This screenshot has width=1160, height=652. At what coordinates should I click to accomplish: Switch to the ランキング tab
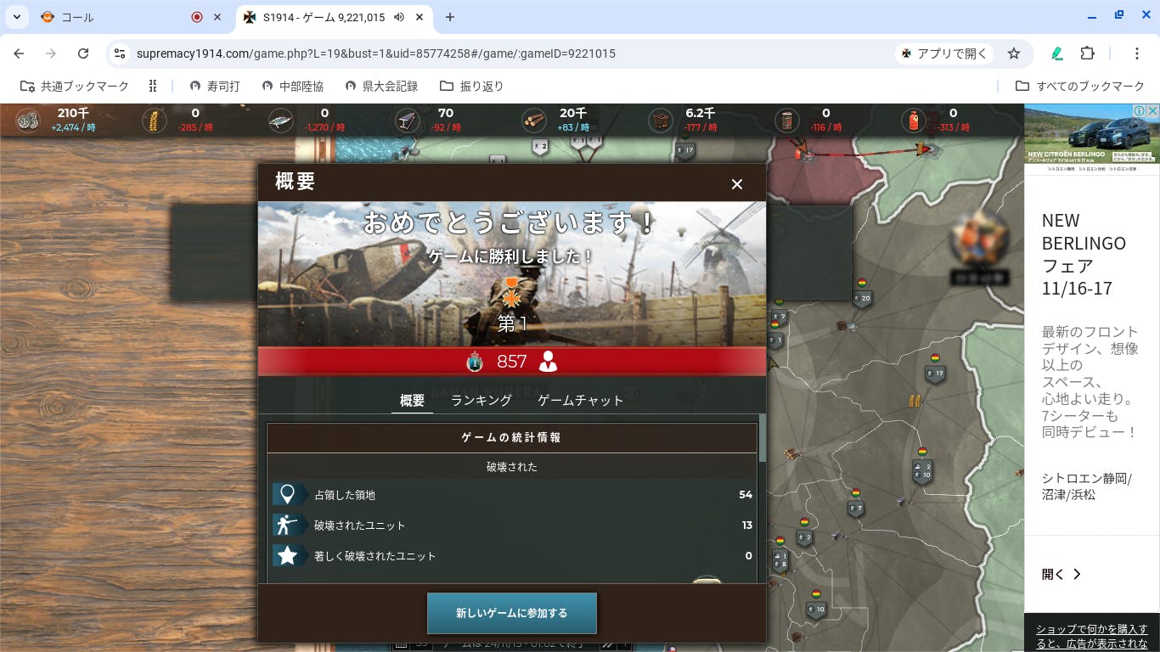[x=481, y=401]
